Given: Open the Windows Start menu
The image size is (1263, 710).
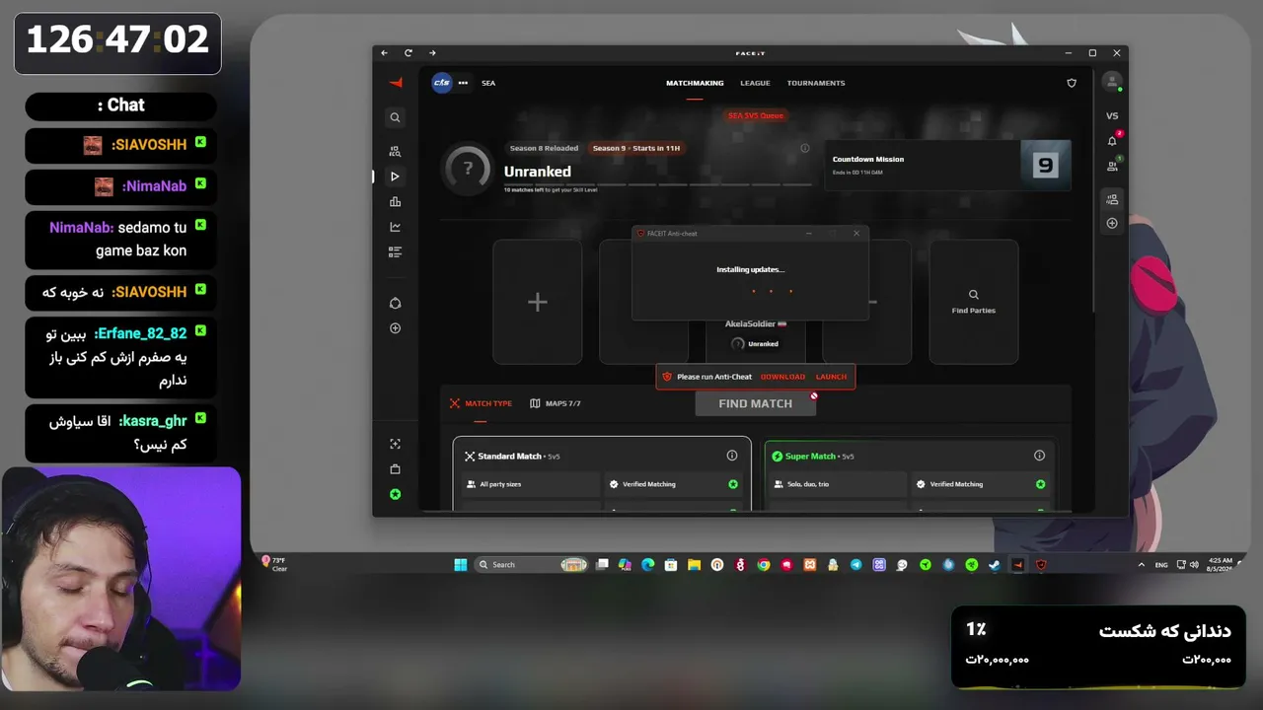Looking at the screenshot, I should click(460, 565).
